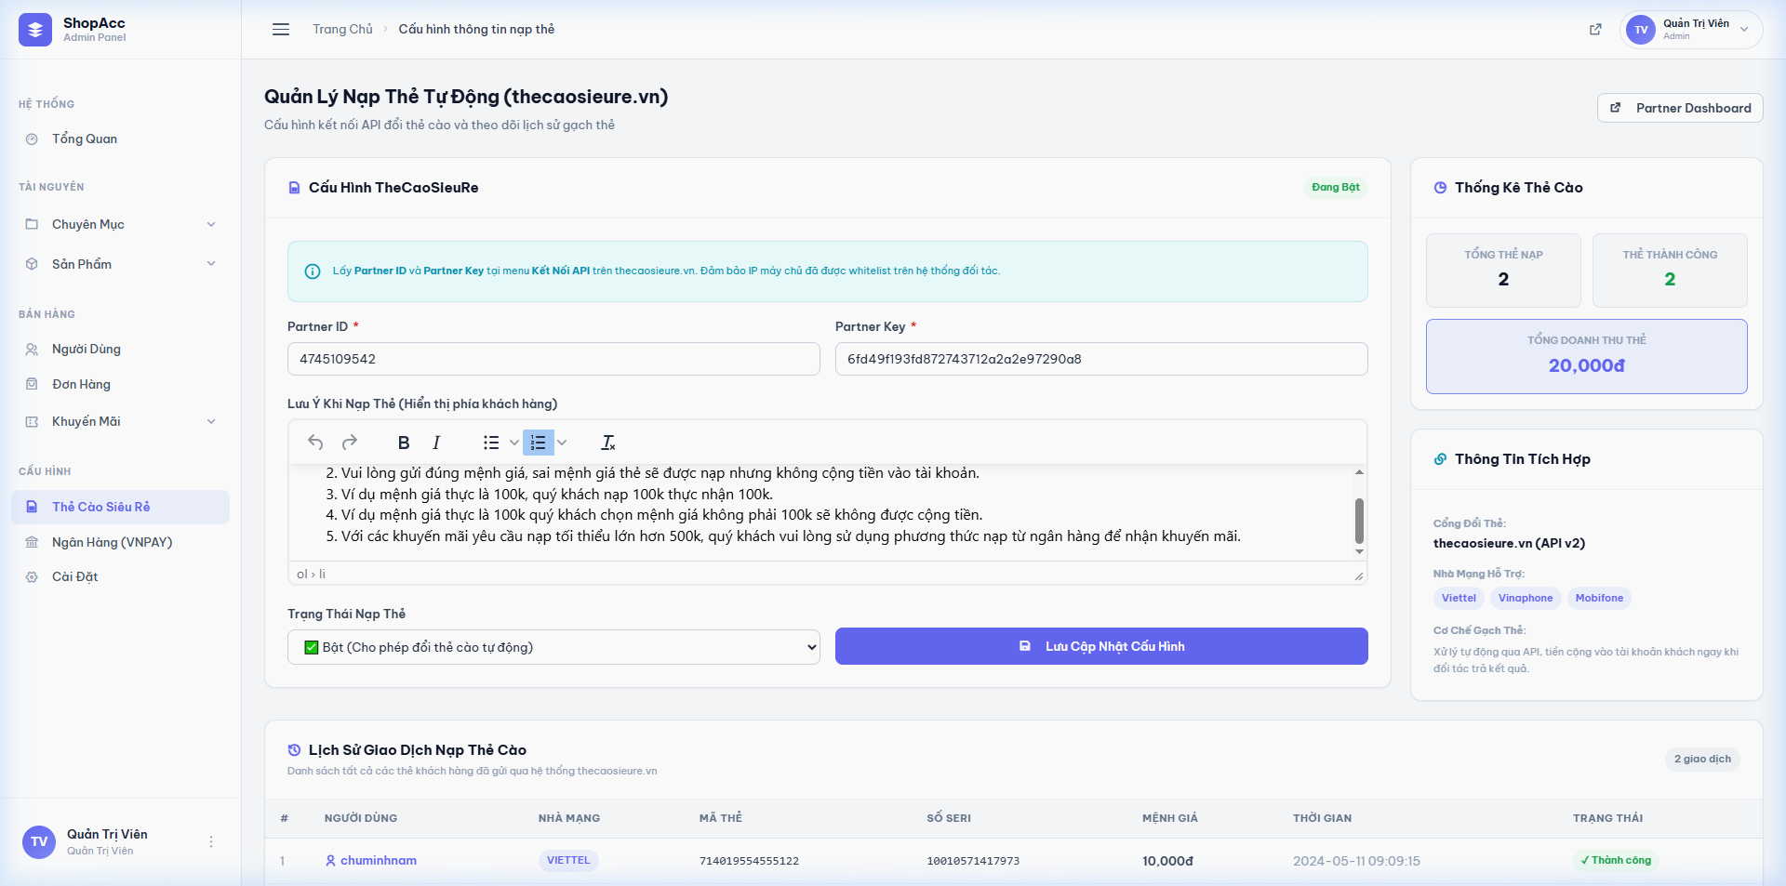Toggle the numbered list button
1786x886 pixels.
[x=539, y=443]
